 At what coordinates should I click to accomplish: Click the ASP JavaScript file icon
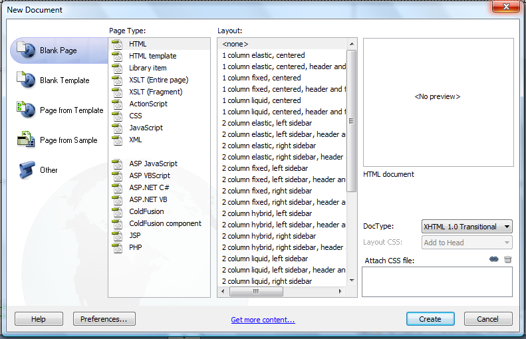pos(117,164)
